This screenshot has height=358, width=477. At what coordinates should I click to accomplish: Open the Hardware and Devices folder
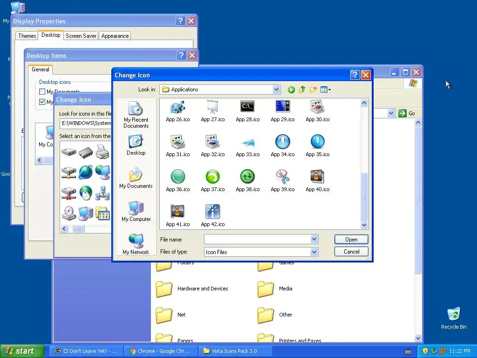point(191,289)
